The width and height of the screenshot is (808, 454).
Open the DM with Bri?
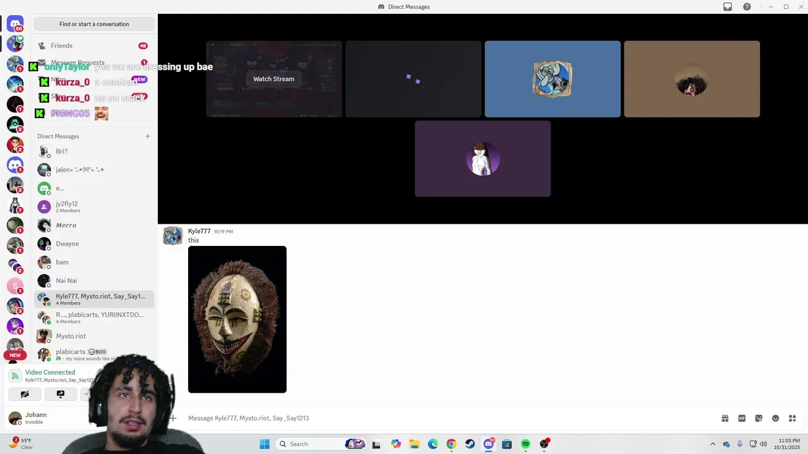94,151
